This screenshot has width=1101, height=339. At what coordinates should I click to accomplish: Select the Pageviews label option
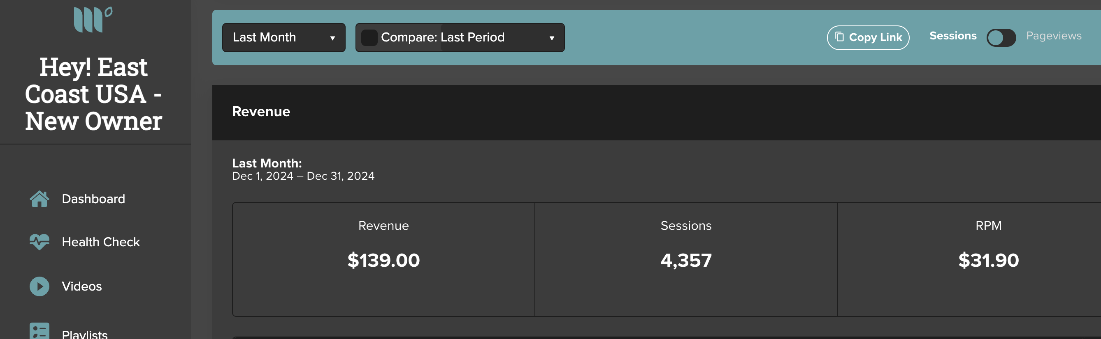click(1054, 36)
